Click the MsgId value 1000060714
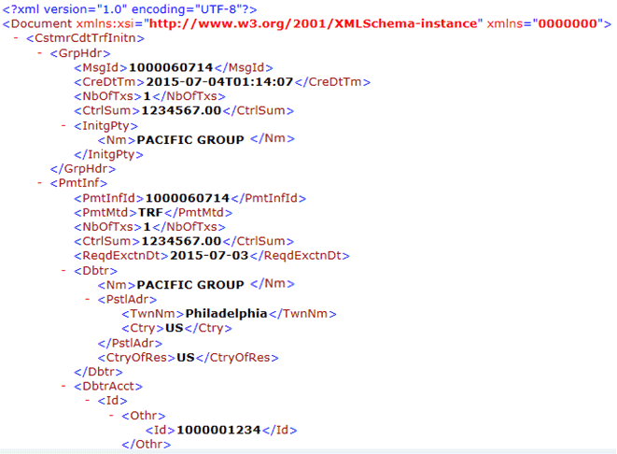This screenshot has height=454, width=617. coord(172,67)
